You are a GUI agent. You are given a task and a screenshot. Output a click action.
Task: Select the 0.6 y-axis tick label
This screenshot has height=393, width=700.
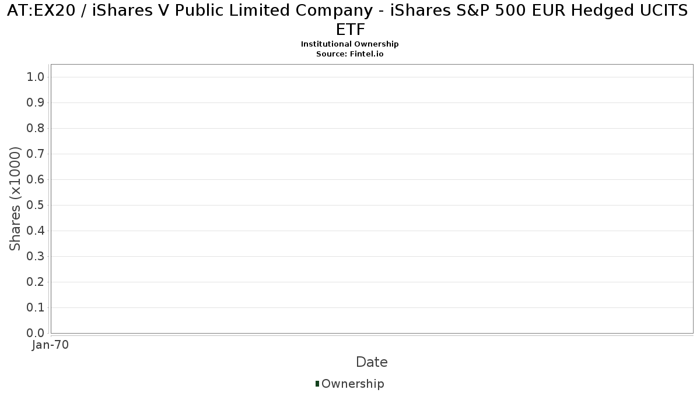pos(36,180)
